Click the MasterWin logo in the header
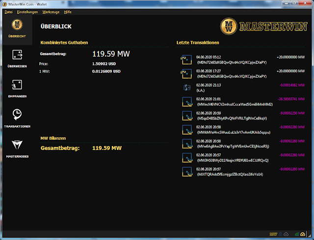The image size is (314, 240). 263,26
